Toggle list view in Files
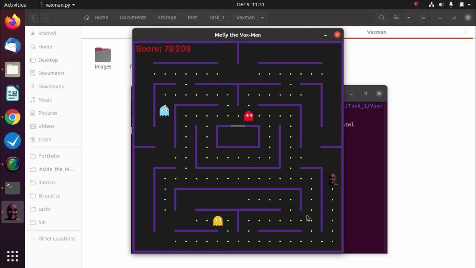Viewport: 476px width, 268px height. coord(396,17)
